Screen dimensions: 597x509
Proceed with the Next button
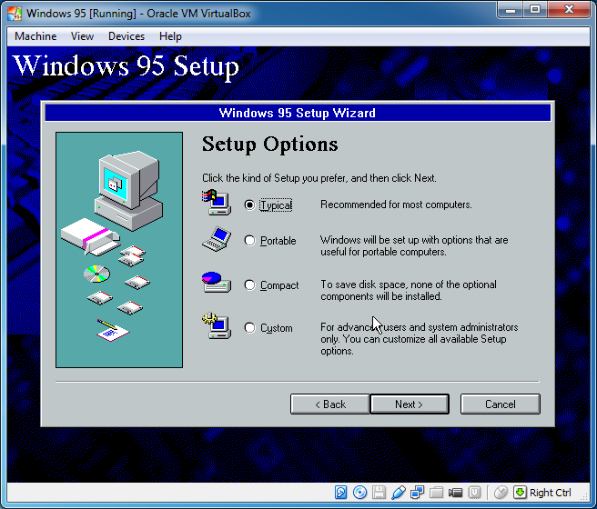(410, 404)
